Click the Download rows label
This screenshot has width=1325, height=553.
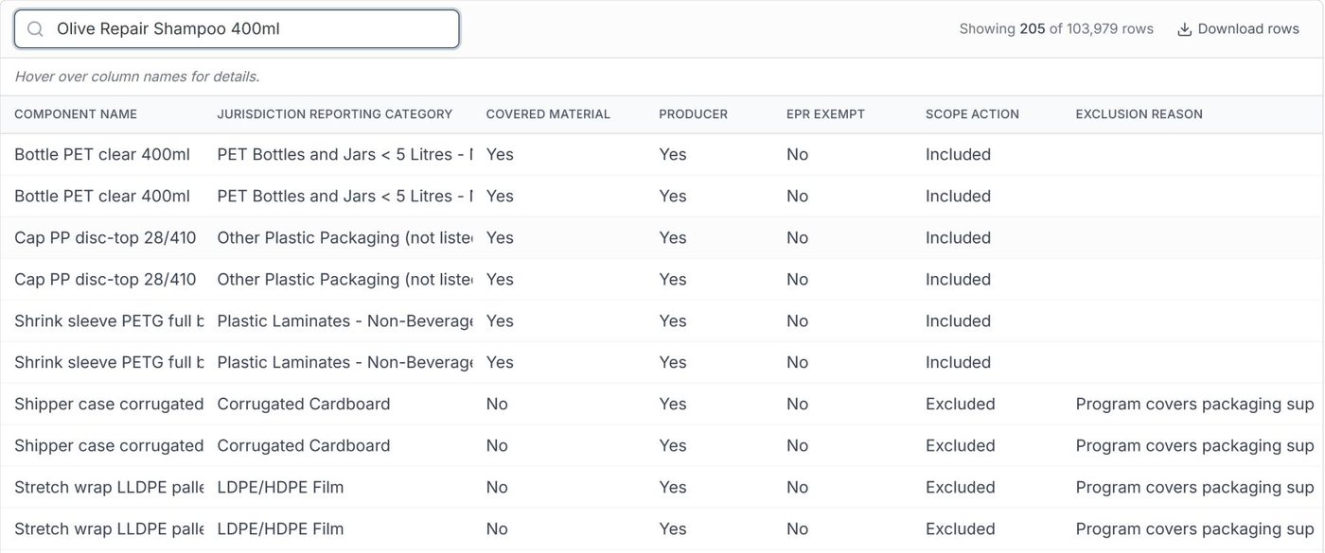pyautogui.click(x=1248, y=29)
